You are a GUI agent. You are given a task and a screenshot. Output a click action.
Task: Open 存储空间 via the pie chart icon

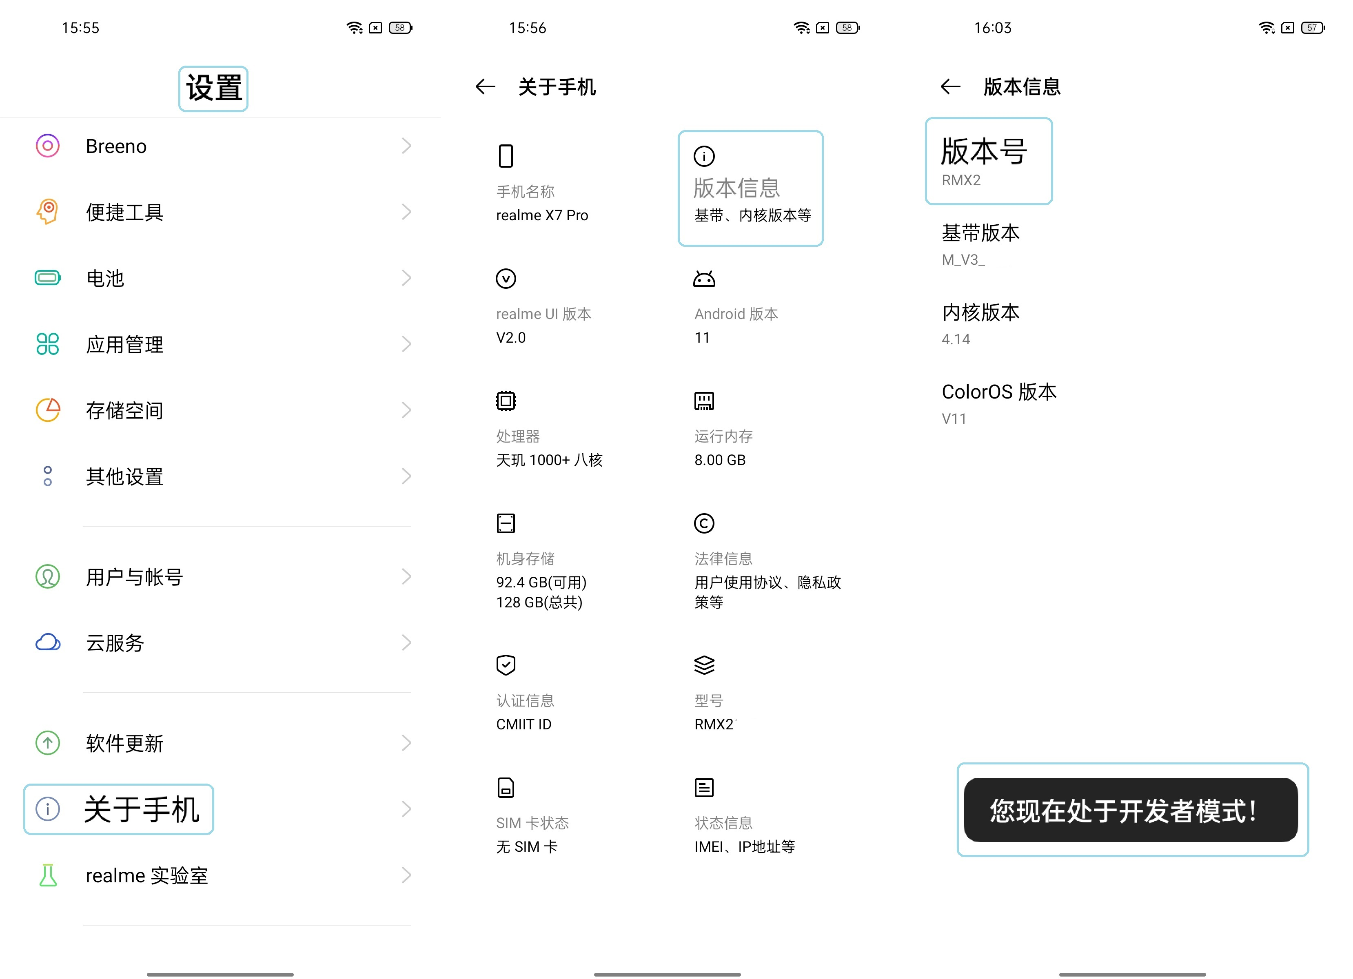pos(48,410)
